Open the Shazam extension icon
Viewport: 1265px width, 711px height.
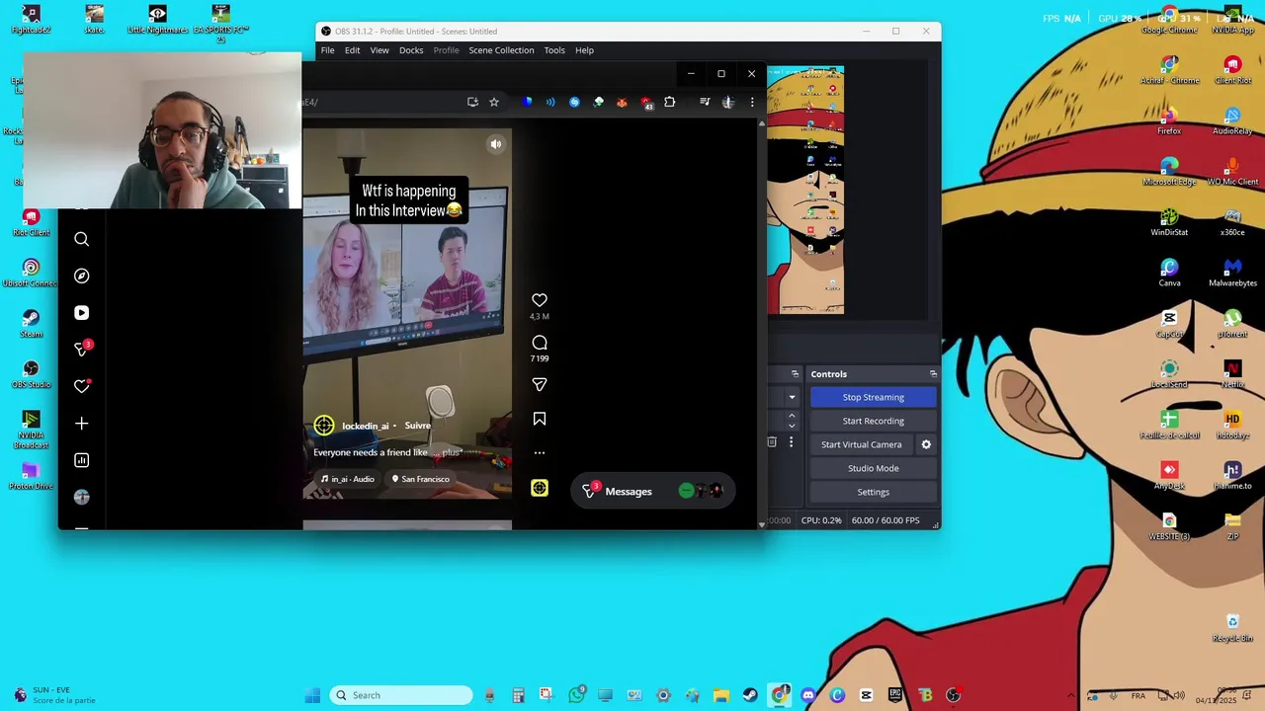574,102
